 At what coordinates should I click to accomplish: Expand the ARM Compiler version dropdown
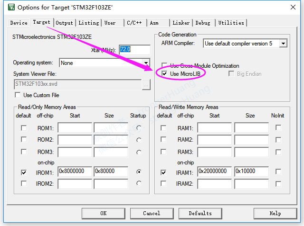283,44
